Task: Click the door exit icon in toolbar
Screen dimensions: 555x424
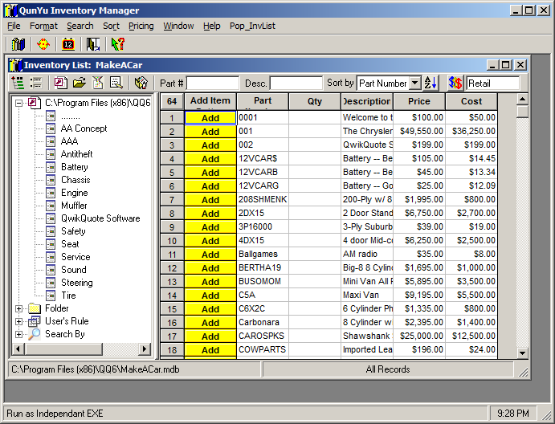Action: (93, 44)
